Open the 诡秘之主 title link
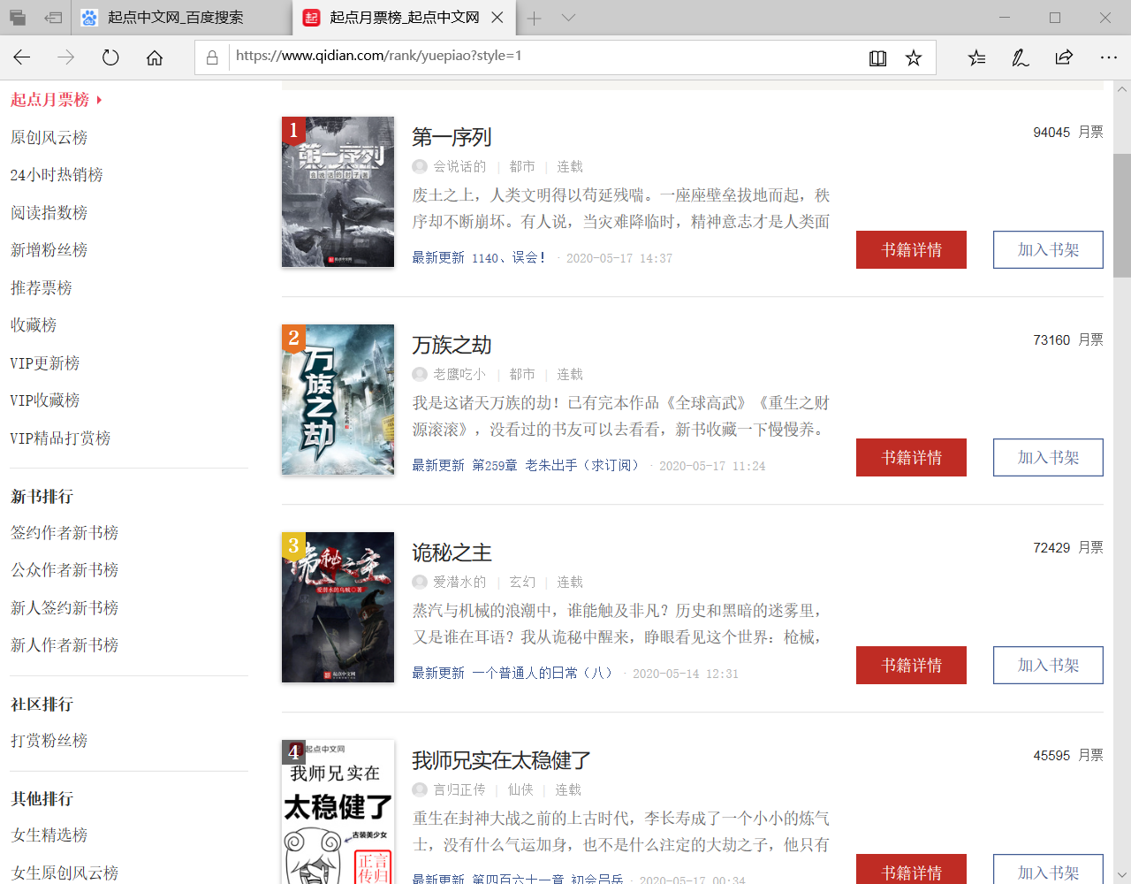Viewport: 1131px width, 884px height. pyautogui.click(x=452, y=553)
